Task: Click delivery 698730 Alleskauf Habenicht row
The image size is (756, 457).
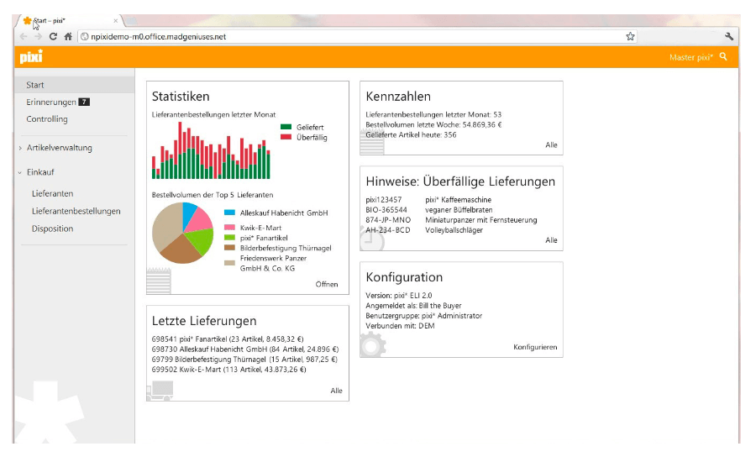Action: pos(245,349)
